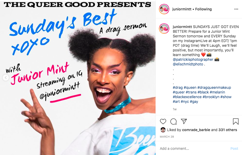The height and width of the screenshot is (155, 242).
Task: Save post with bookmark icon
Action: (x=236, y=122)
